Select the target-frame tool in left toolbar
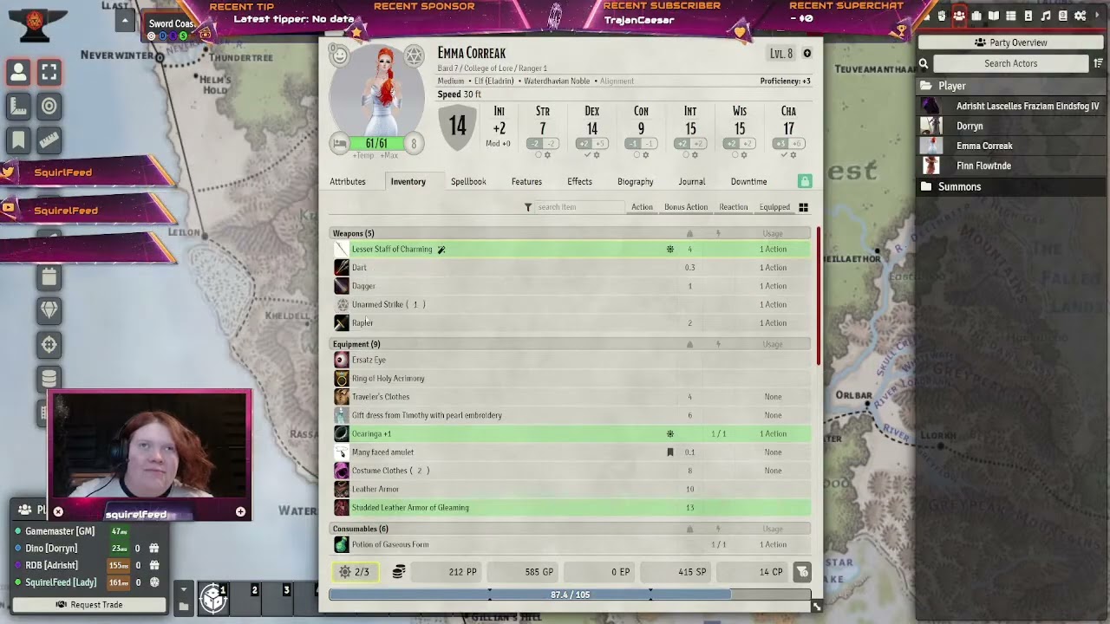This screenshot has height=624, width=1110. click(49, 73)
